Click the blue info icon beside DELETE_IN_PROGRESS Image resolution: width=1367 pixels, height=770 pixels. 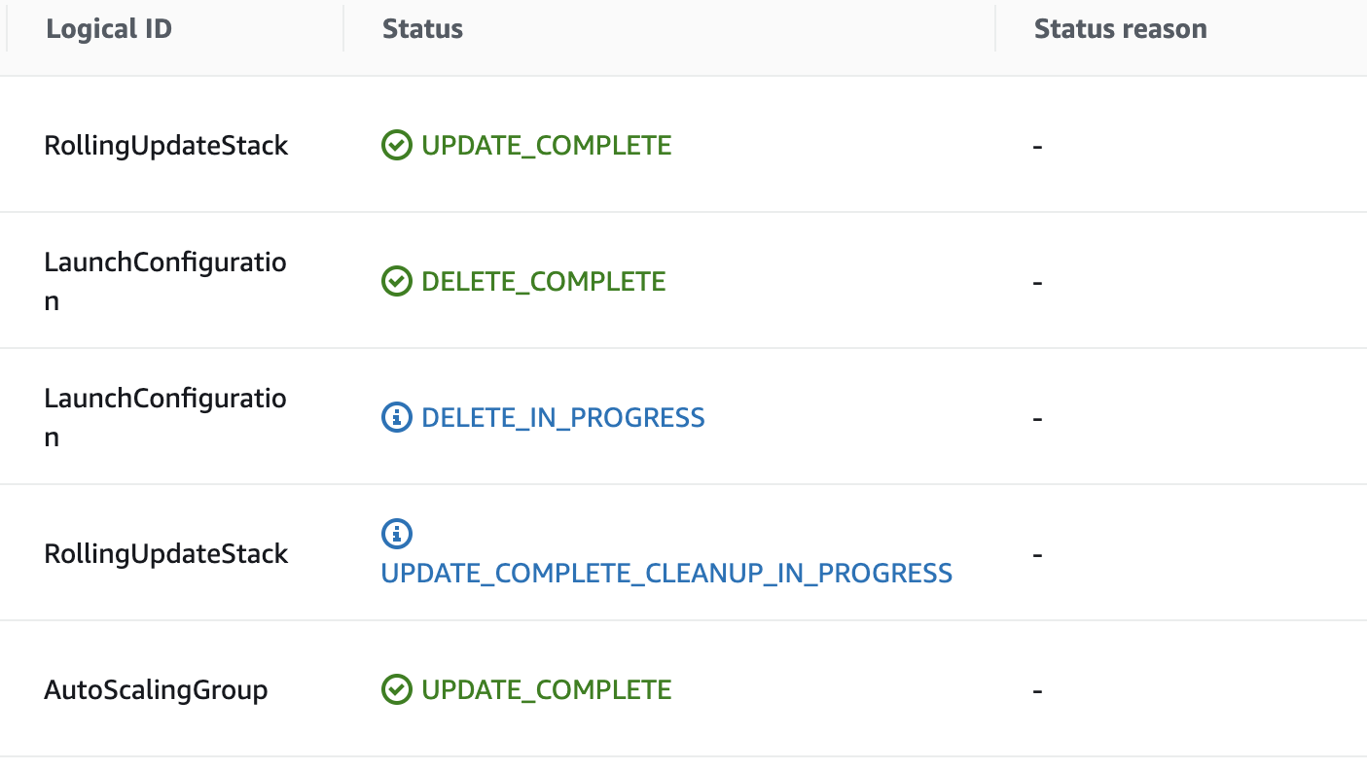tap(396, 418)
